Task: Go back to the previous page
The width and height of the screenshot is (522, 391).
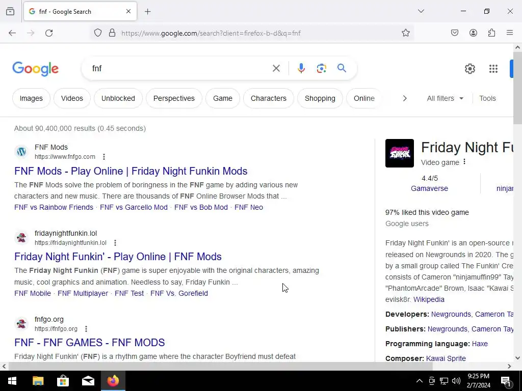Action: [x=12, y=33]
